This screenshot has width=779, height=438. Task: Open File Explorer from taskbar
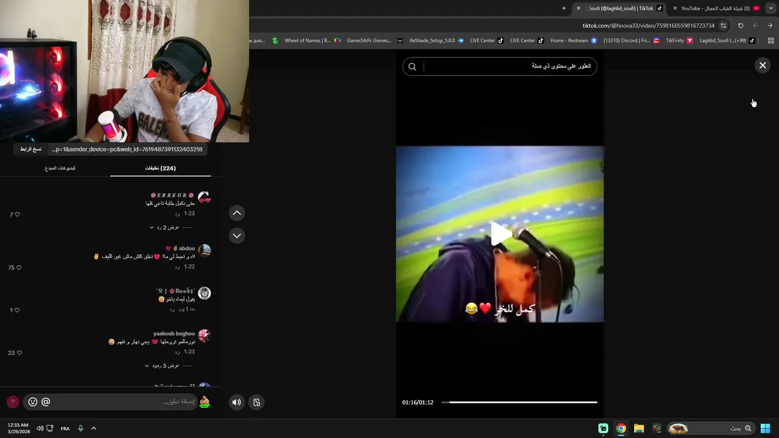click(638, 428)
